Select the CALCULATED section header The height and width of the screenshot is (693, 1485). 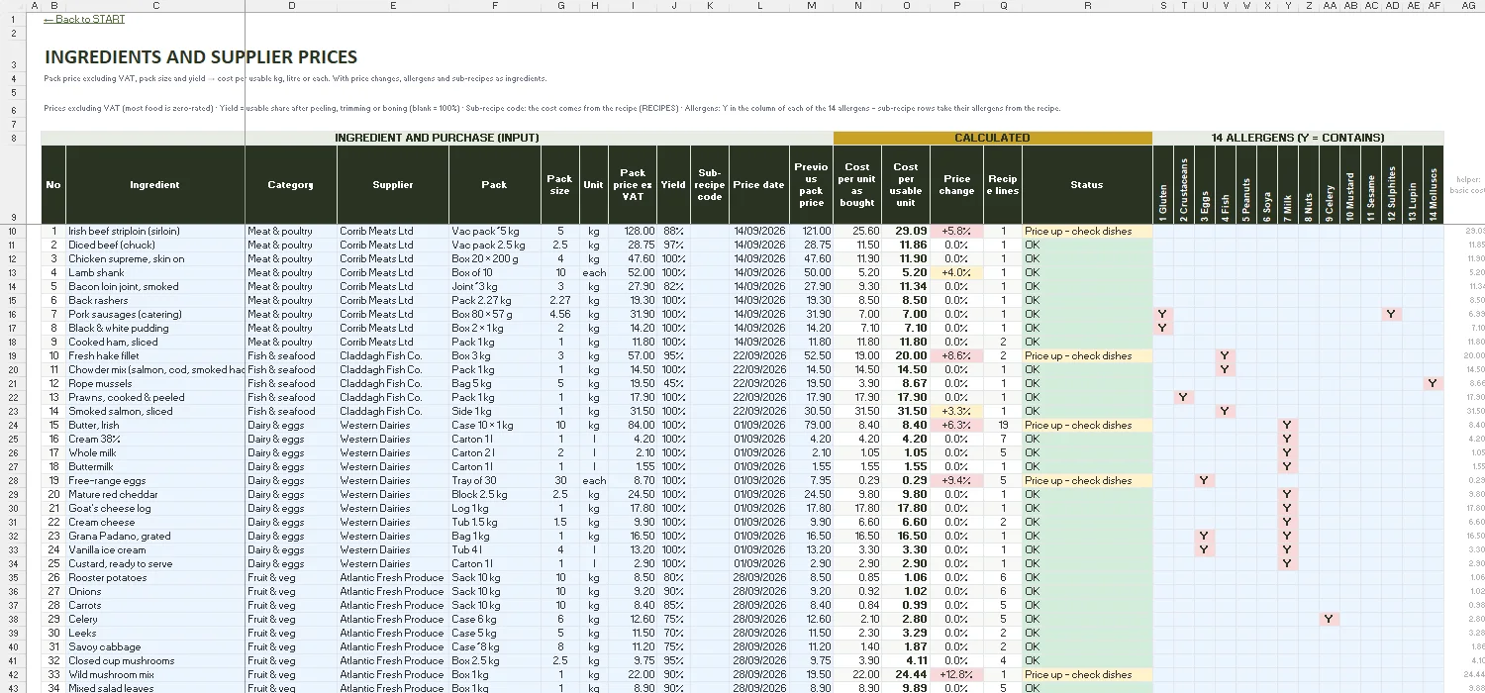point(992,138)
